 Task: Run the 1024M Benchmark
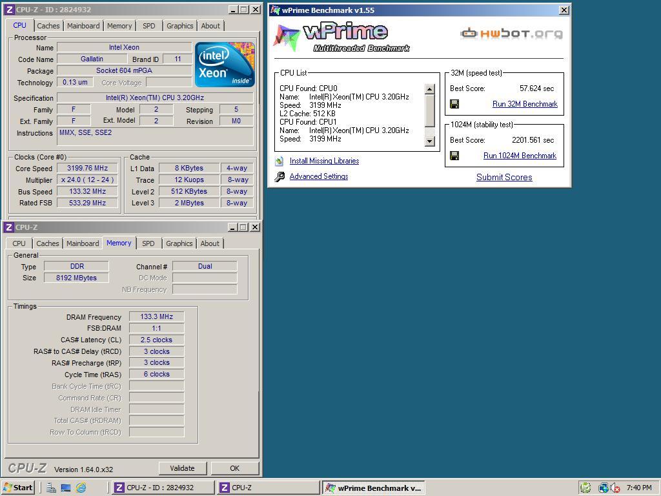point(520,156)
